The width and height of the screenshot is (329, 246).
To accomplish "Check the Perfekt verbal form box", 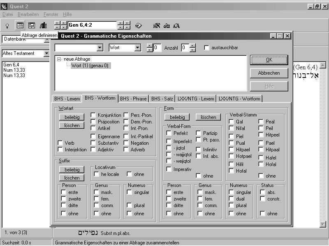I will click(169, 133).
